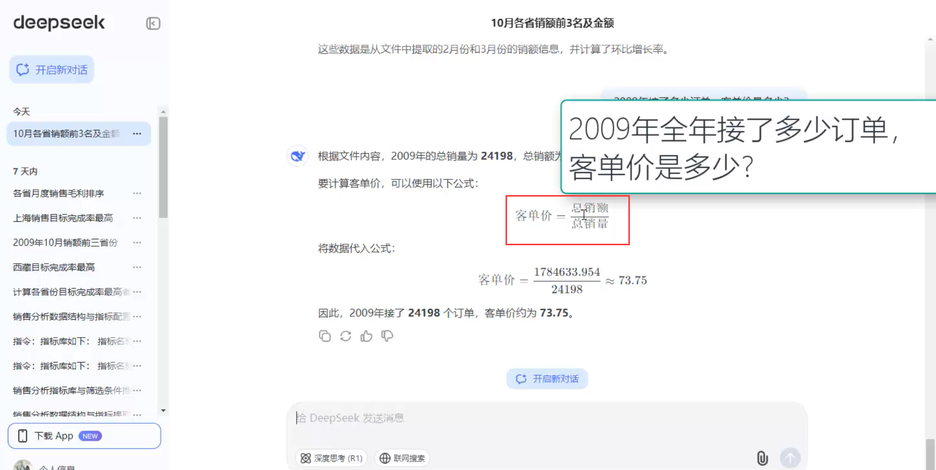Click the 今天 section label

coord(21,111)
